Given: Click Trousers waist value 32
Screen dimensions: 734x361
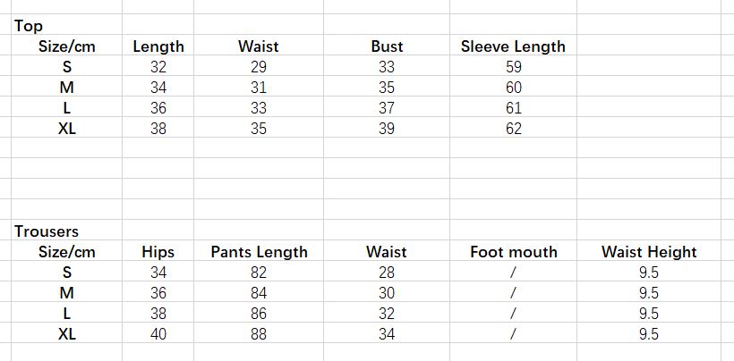Looking at the screenshot, I should [387, 314].
